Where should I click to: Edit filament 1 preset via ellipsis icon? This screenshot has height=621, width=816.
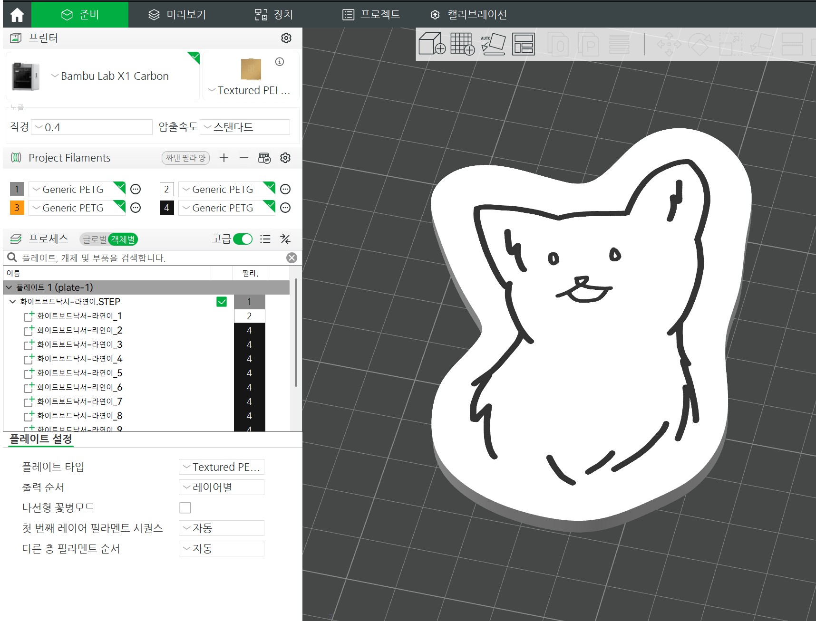click(x=136, y=189)
